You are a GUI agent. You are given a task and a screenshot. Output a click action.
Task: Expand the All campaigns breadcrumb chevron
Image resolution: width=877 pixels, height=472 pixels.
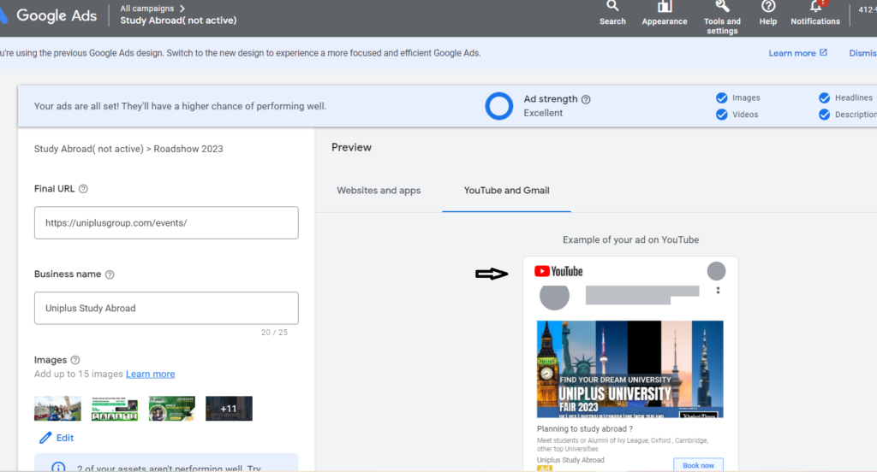(182, 9)
